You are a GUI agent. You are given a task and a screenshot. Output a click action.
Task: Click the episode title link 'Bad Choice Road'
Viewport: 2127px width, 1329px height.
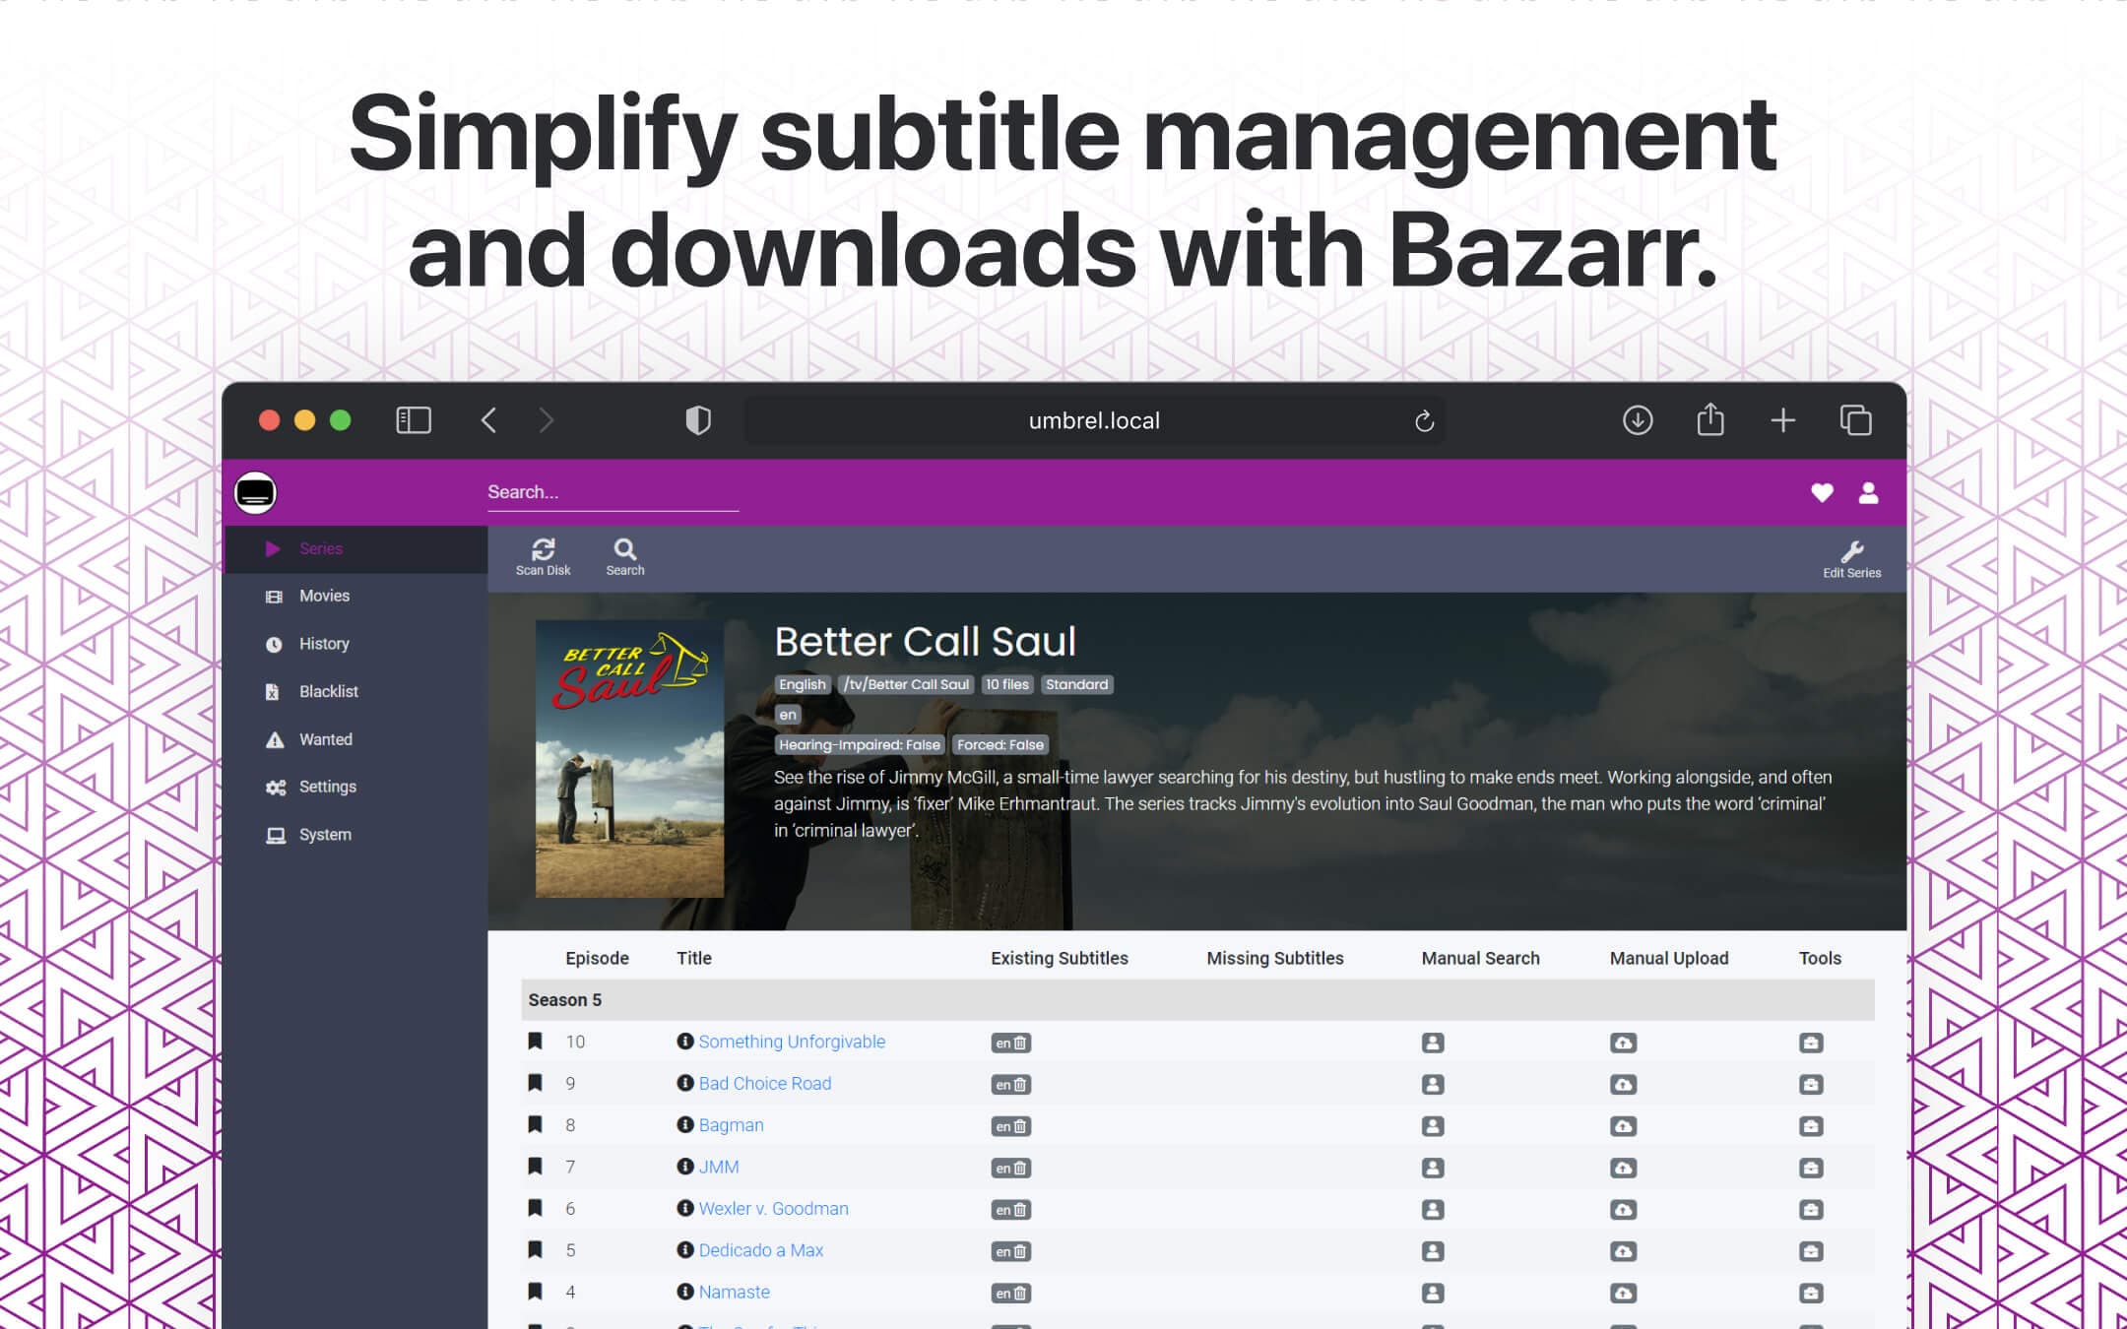(x=764, y=1083)
